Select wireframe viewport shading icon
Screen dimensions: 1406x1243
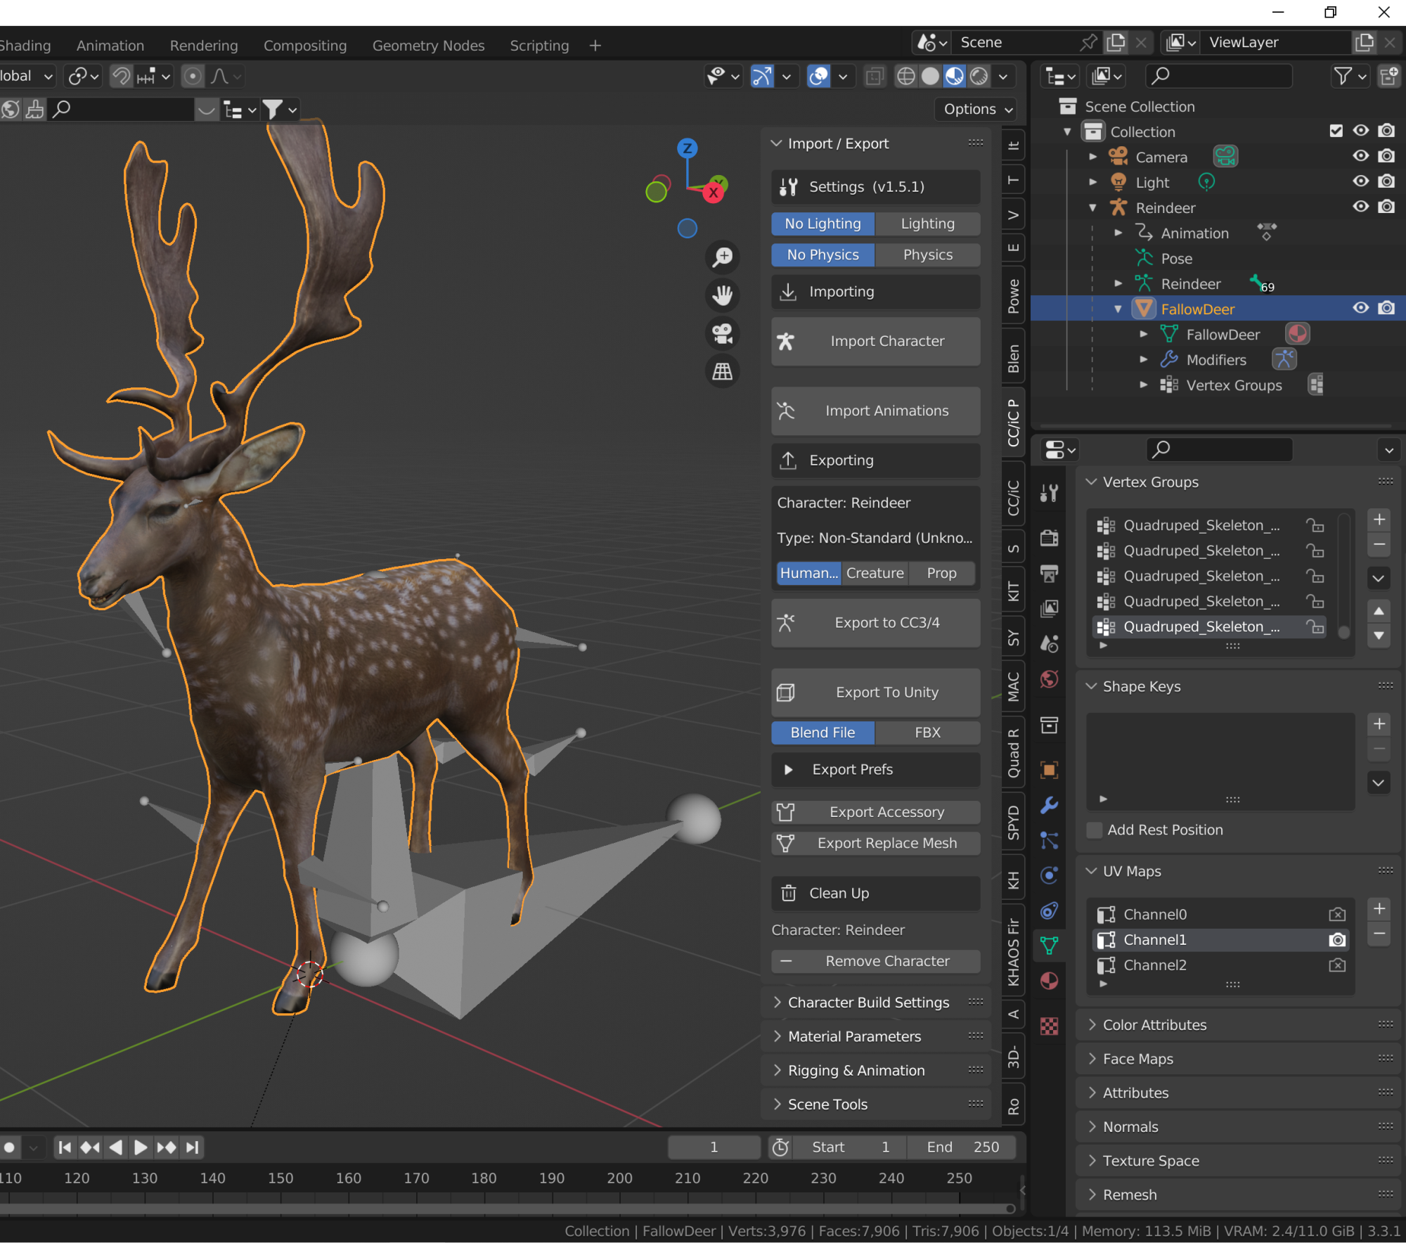pos(906,76)
